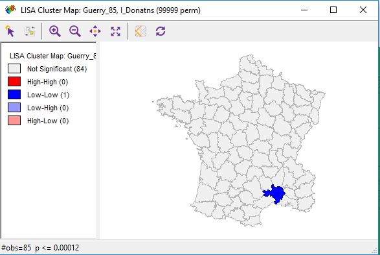Minimize the LISA Cluster Map window
Viewport: 380px width, 255px height.
point(304,10)
